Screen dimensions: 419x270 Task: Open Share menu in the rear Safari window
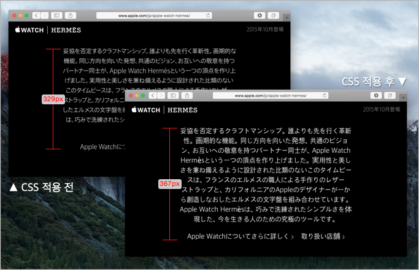71,15
